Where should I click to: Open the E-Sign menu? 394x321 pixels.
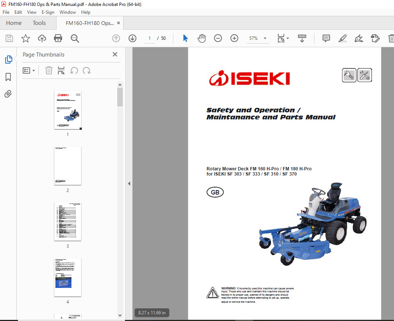coord(48,12)
